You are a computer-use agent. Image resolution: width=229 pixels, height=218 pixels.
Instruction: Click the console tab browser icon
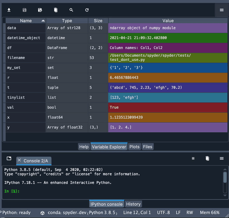coord(9,159)
